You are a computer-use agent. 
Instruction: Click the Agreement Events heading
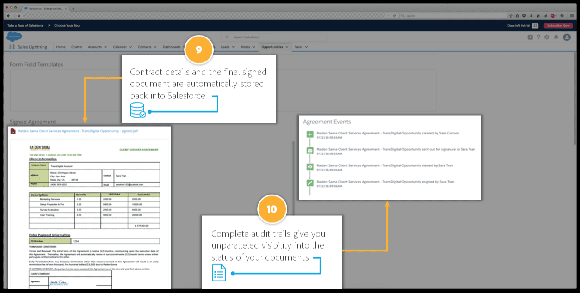(327, 122)
